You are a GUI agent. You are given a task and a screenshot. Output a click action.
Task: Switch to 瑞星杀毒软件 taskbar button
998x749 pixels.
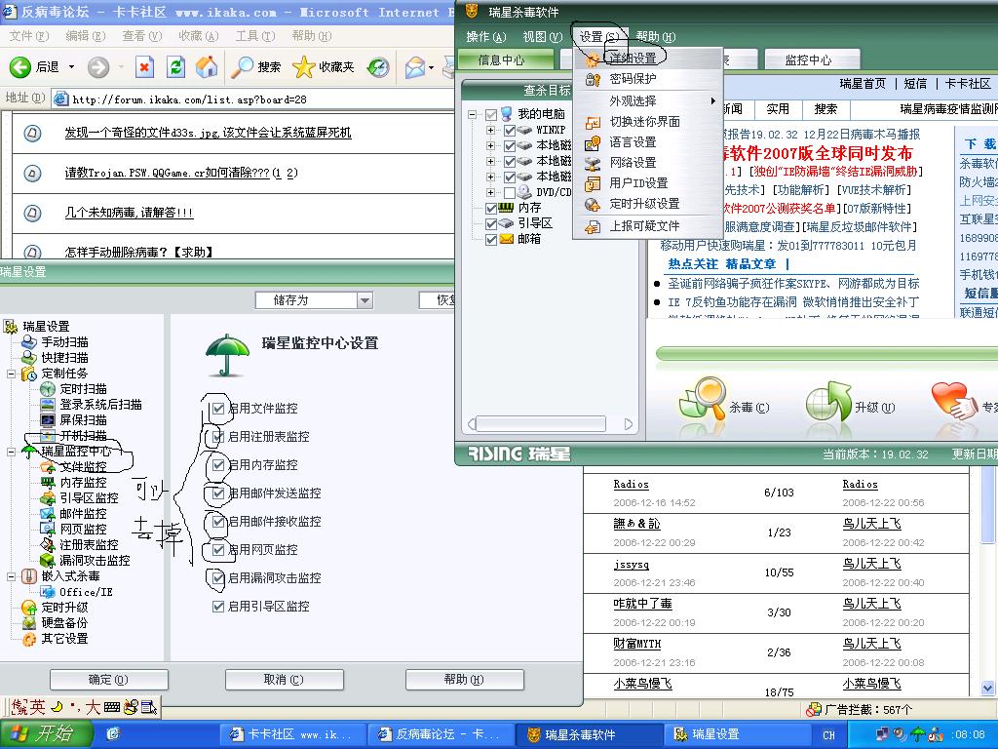pyautogui.click(x=588, y=734)
